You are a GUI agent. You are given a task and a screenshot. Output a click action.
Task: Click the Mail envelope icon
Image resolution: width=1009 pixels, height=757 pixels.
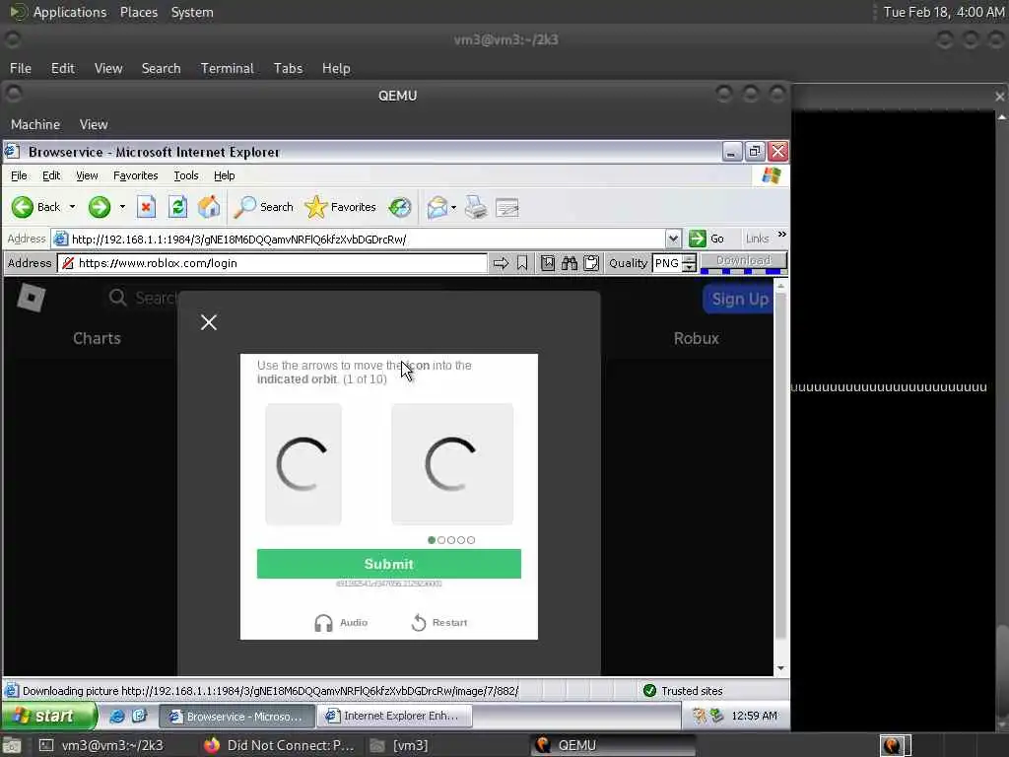(x=437, y=207)
